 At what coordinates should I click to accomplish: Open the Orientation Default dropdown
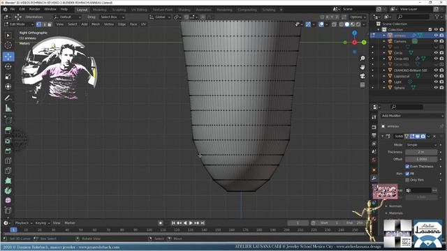(68, 17)
